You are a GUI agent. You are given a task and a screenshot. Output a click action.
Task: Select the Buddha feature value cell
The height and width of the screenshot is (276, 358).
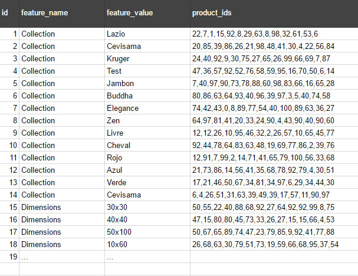147,96
